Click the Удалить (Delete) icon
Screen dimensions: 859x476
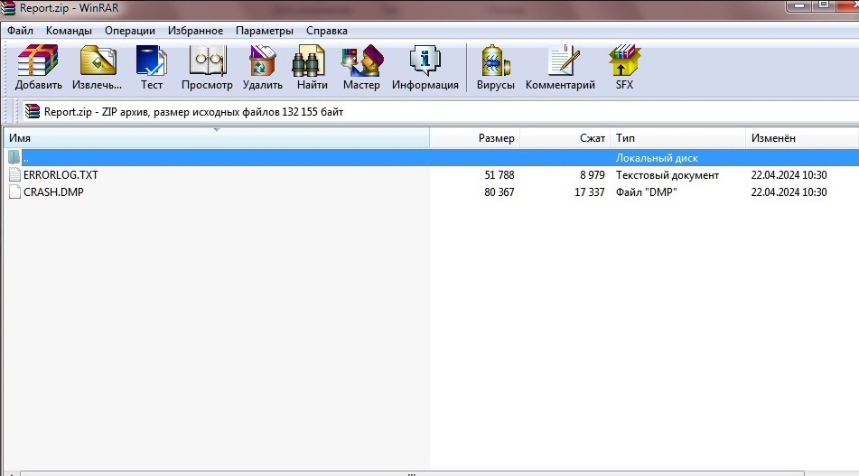point(263,67)
